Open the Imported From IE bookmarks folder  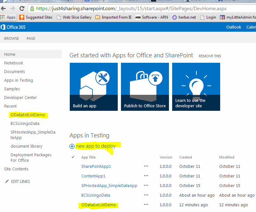[x=114, y=17]
